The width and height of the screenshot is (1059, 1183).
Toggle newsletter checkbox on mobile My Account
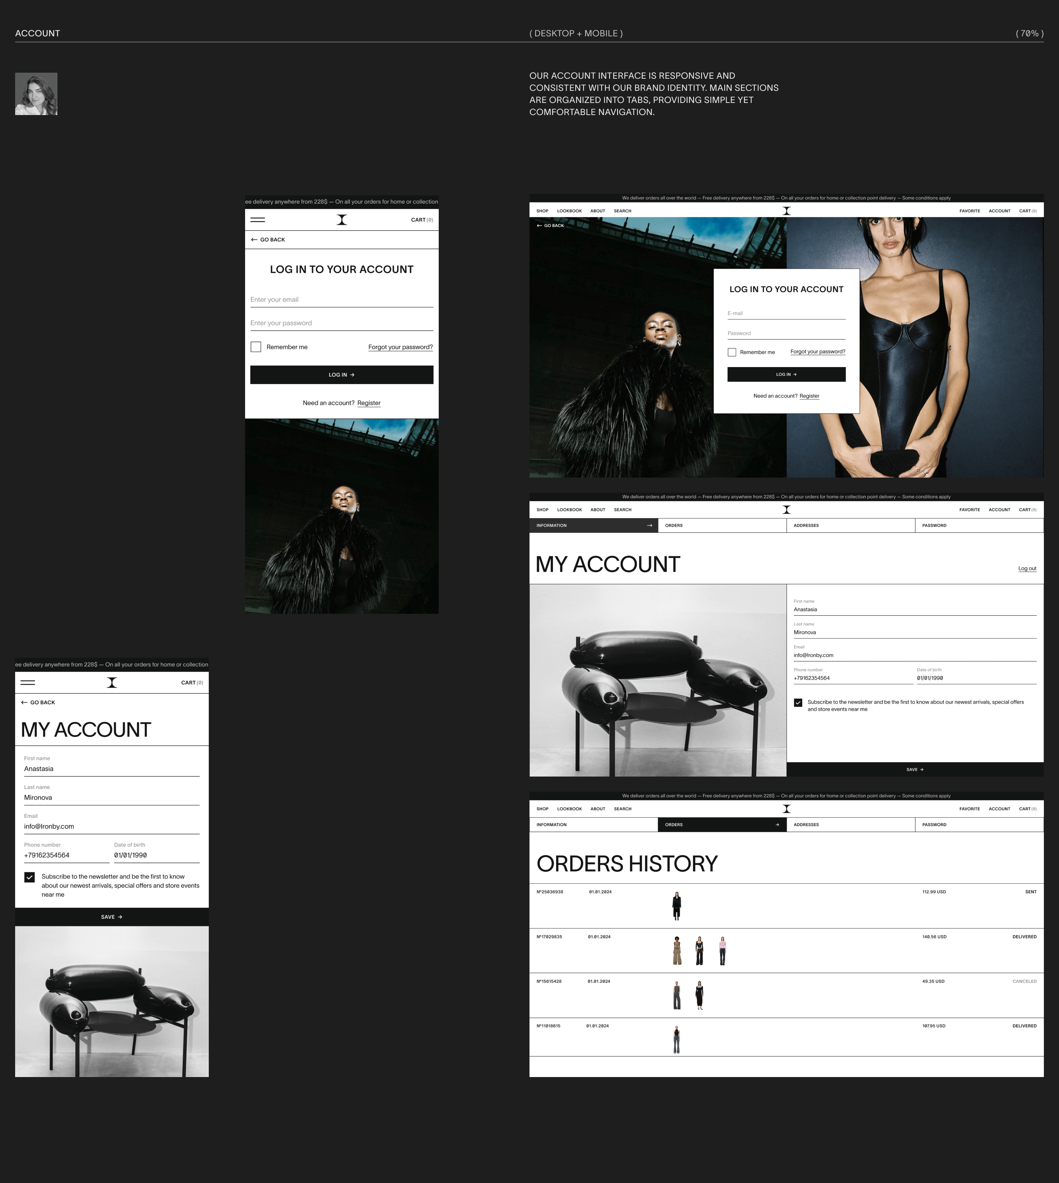pyautogui.click(x=30, y=877)
